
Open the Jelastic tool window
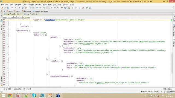coord(17,89)
